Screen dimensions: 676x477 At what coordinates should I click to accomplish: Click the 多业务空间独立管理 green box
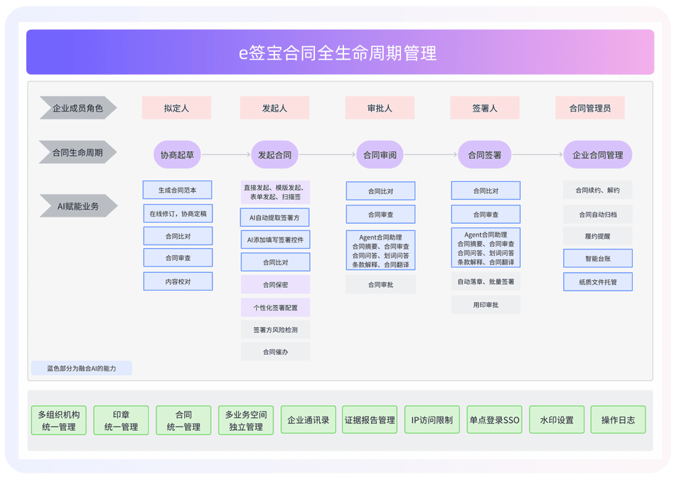(x=246, y=420)
